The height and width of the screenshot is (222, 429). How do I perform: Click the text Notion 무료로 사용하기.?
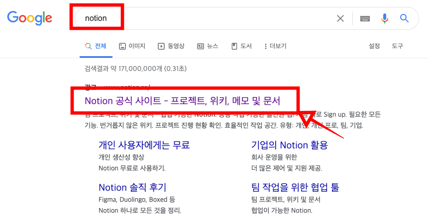[x=132, y=168]
